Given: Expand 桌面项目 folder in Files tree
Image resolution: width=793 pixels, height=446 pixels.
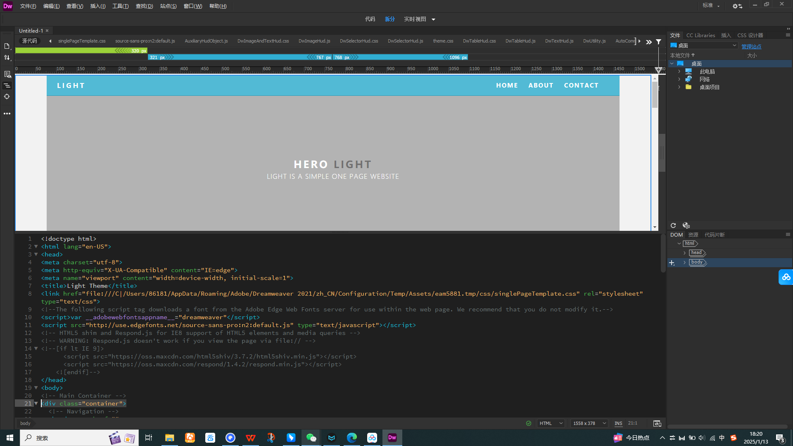Looking at the screenshot, I should (679, 87).
